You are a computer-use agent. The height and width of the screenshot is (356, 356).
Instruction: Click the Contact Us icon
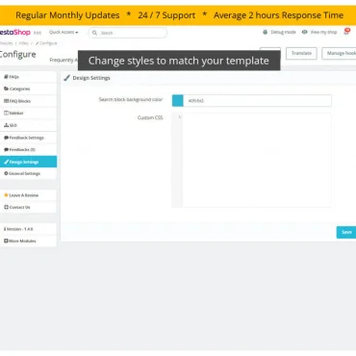6,207
